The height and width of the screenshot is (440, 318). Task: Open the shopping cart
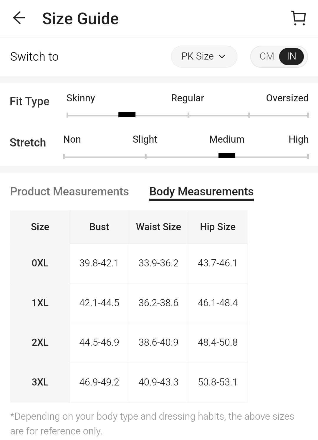pos(299,18)
